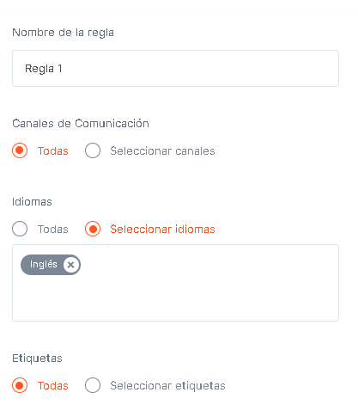Select Todas radio circle under Etiquetas
The image size is (358, 417).
(x=20, y=385)
